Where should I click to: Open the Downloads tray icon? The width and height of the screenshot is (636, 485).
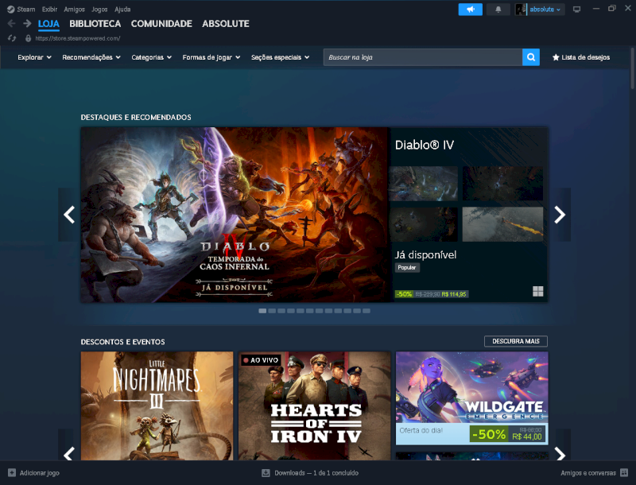click(266, 472)
